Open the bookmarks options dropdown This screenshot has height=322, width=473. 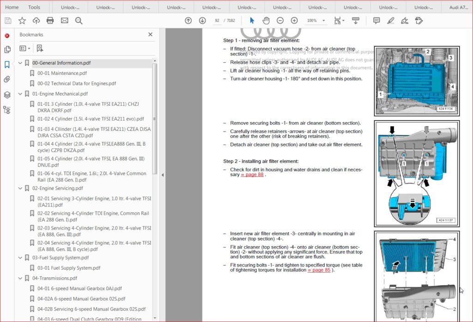[25, 49]
